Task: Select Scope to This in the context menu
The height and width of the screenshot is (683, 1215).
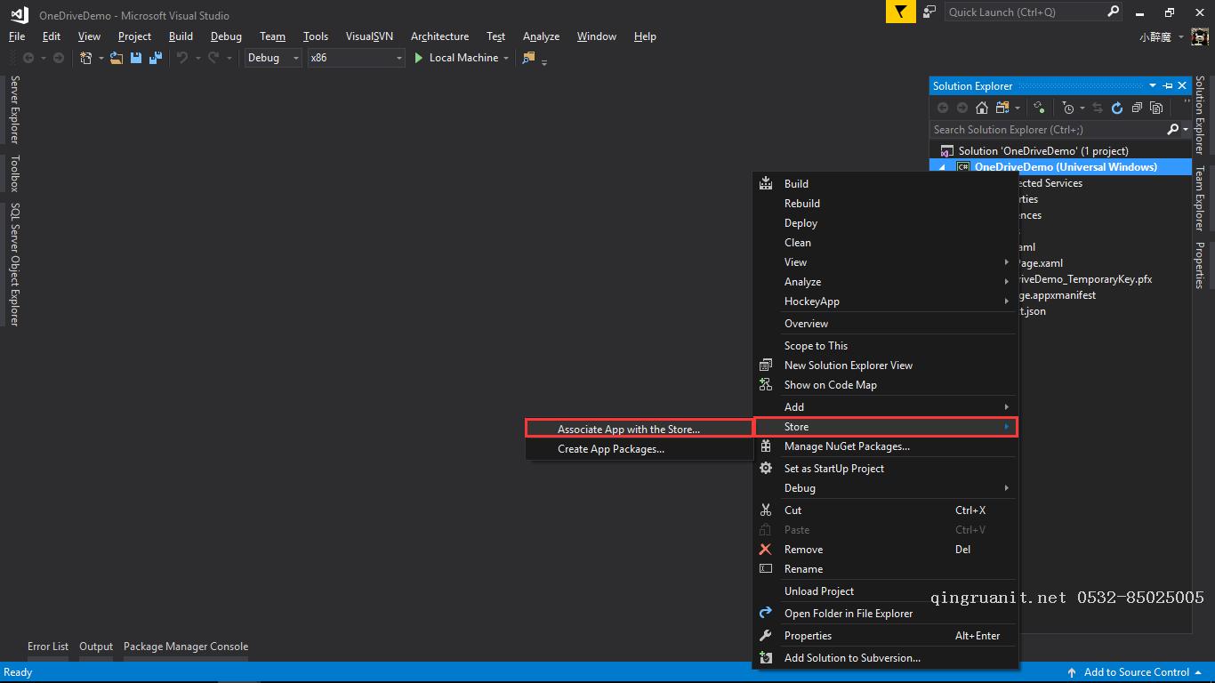Action: click(886, 346)
